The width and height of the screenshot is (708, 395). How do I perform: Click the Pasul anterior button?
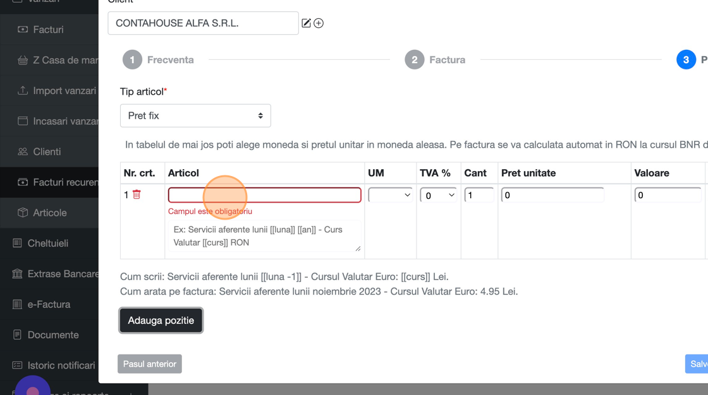point(150,364)
